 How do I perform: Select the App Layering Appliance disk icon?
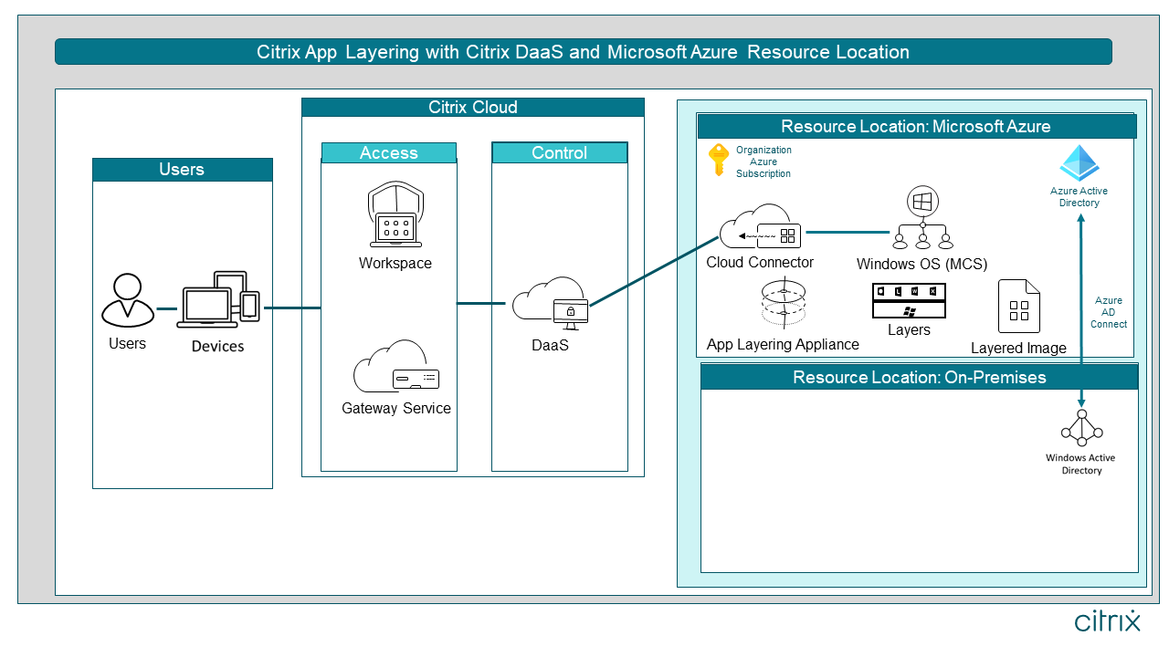click(x=784, y=305)
